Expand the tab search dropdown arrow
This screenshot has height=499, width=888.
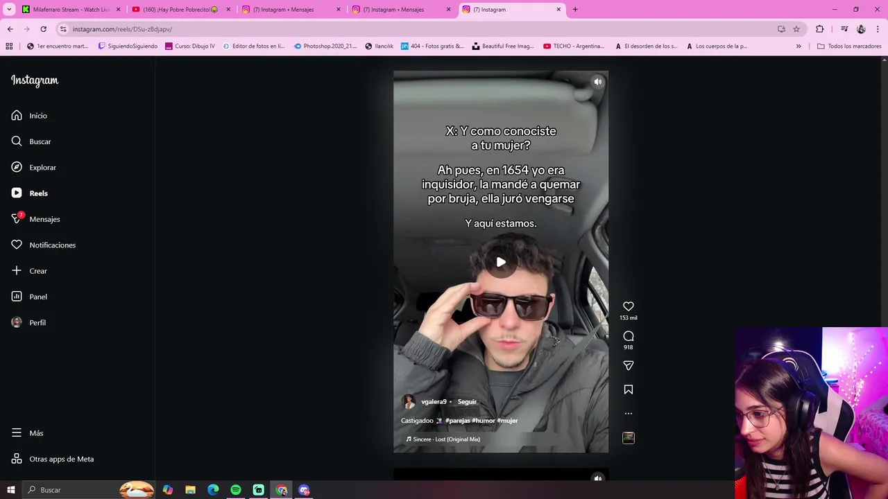coord(10,10)
